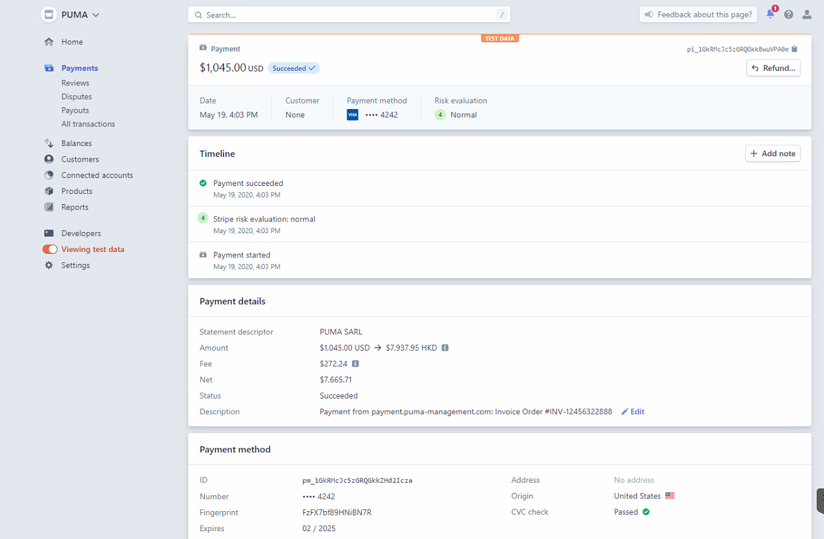Click the Home icon in sidebar
Image resolution: width=824 pixels, height=539 pixels.
click(49, 42)
